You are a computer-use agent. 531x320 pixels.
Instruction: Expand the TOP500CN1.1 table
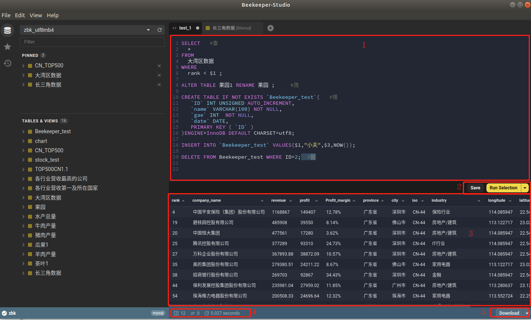point(23,169)
